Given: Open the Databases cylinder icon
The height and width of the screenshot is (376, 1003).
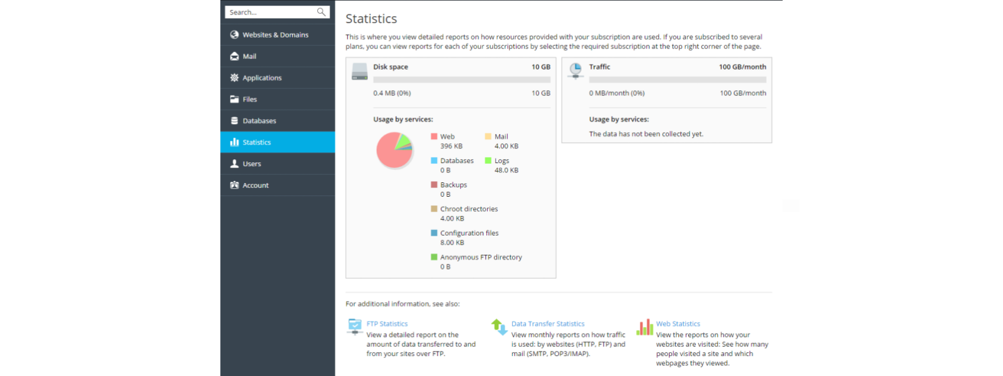Looking at the screenshot, I should [x=234, y=120].
